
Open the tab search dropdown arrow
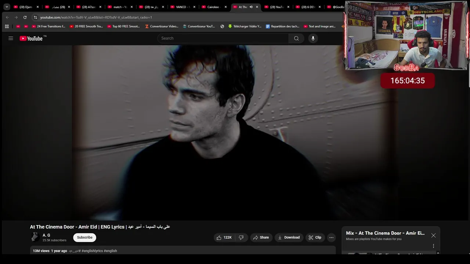coord(7,7)
